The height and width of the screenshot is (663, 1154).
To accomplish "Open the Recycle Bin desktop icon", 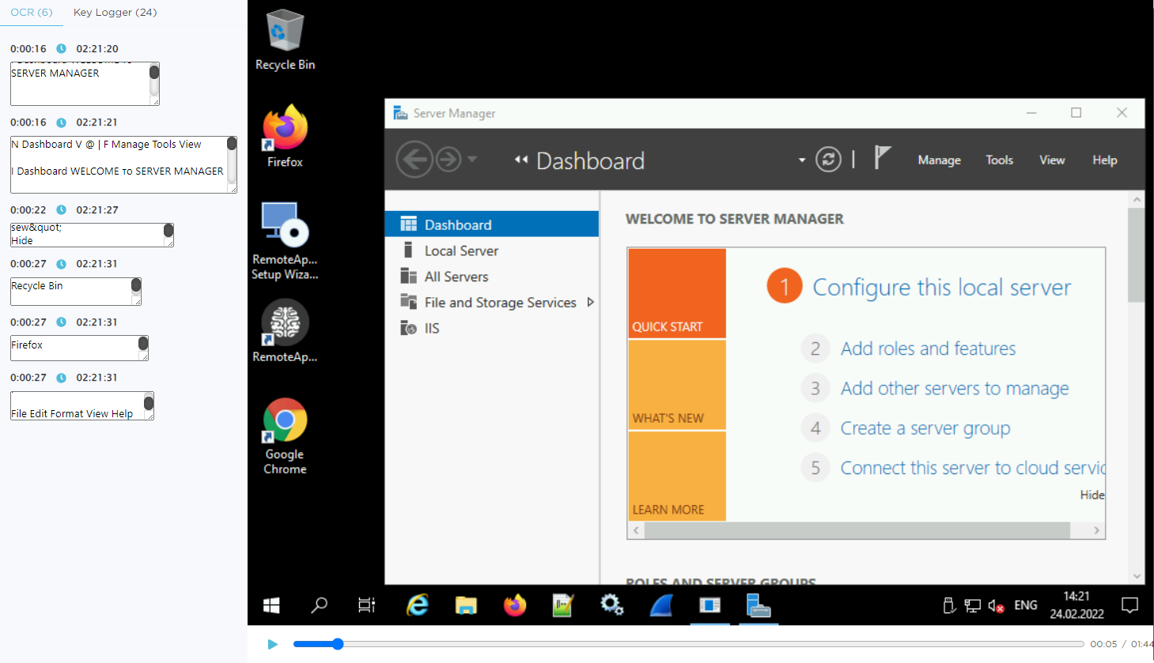I will [285, 40].
